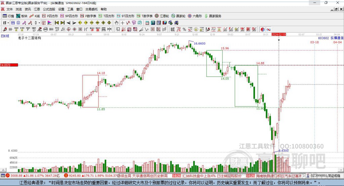Select the n² square tool icon

coord(57,30)
